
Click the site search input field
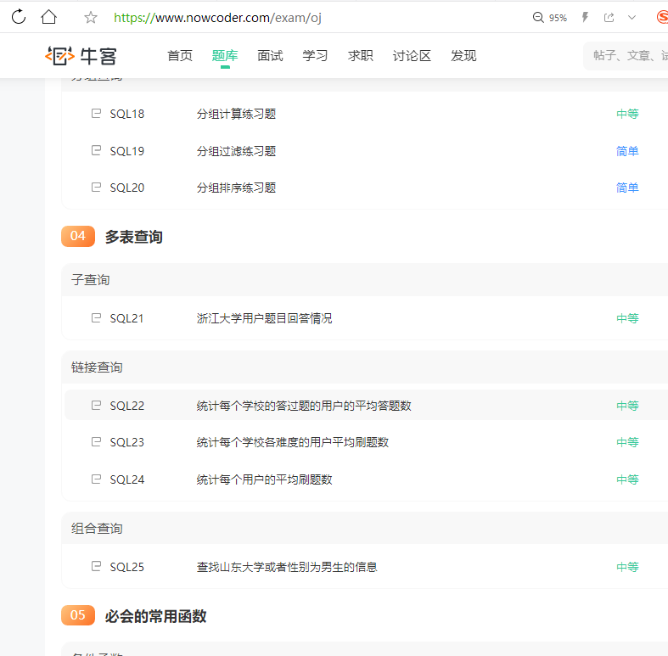[628, 56]
